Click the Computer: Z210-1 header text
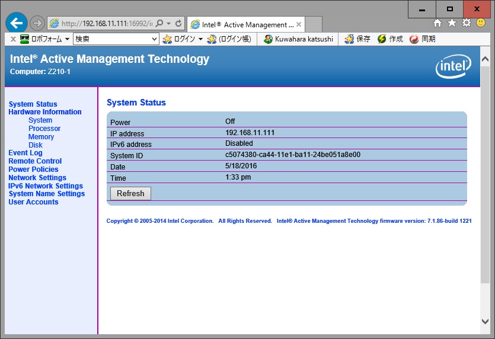The width and height of the screenshot is (495, 339). [40, 72]
